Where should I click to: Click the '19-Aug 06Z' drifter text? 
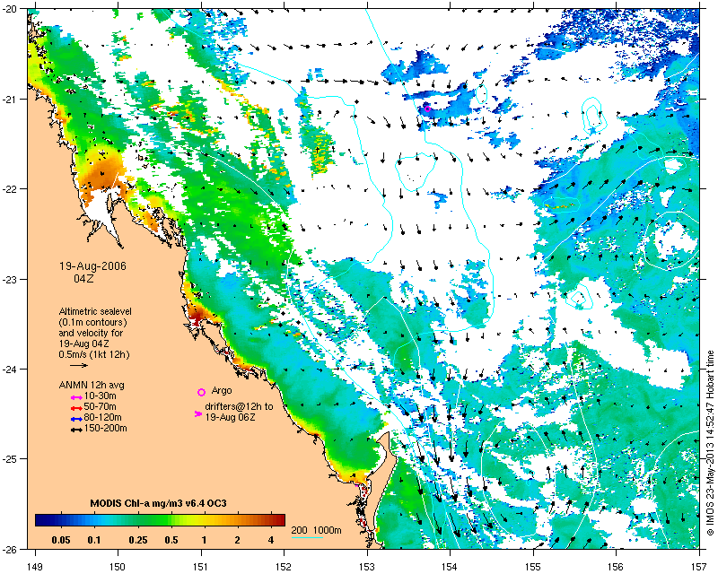click(230, 417)
